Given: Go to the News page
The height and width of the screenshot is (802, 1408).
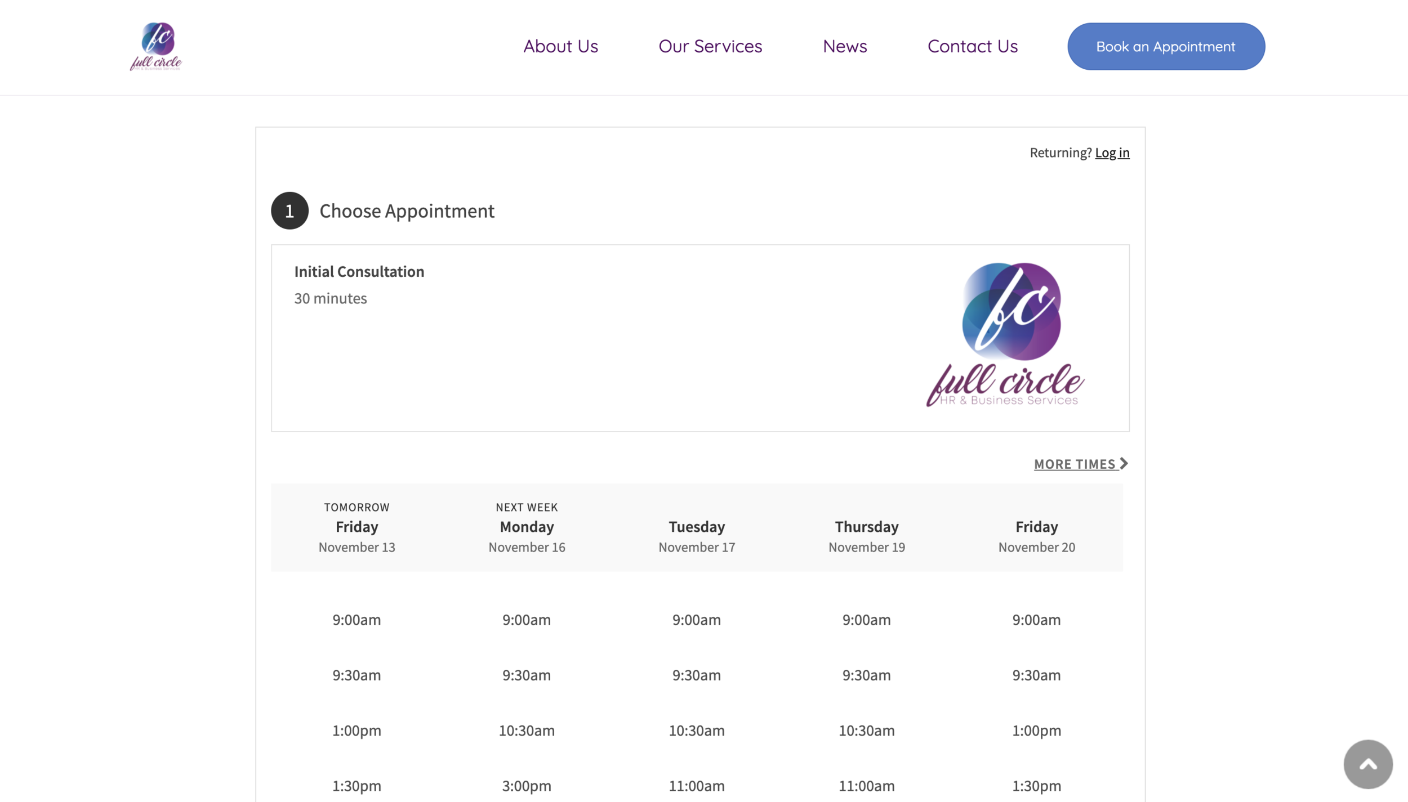Looking at the screenshot, I should point(845,46).
